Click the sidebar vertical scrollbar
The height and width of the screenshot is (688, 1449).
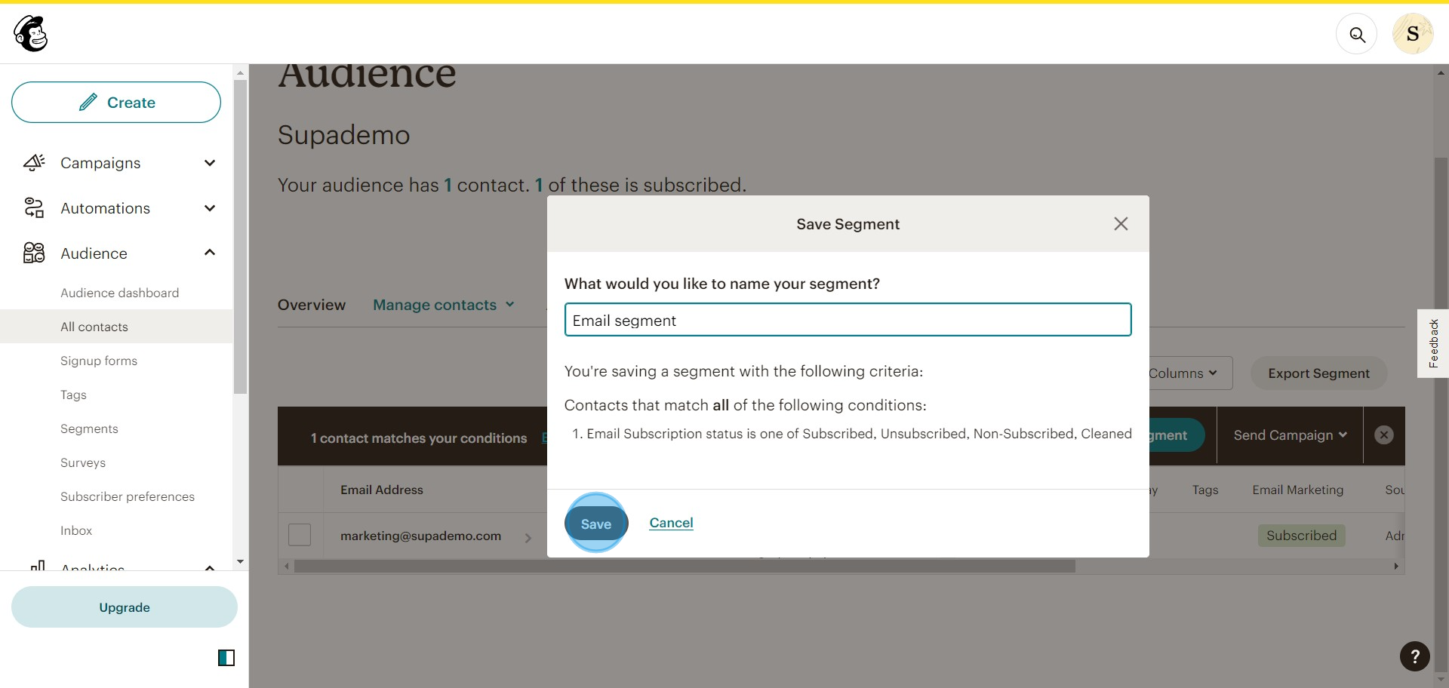240,236
